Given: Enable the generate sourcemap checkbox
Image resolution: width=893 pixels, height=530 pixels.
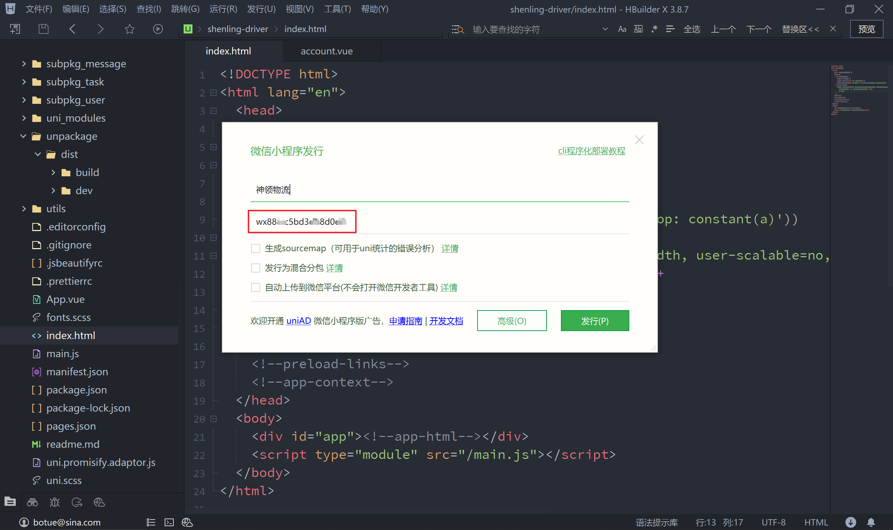Looking at the screenshot, I should (255, 248).
